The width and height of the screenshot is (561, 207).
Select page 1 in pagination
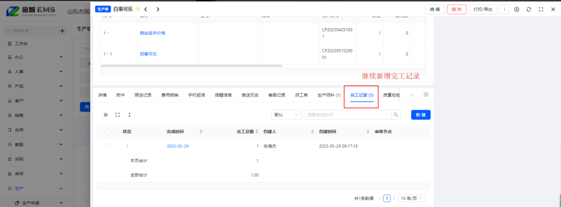(387, 198)
